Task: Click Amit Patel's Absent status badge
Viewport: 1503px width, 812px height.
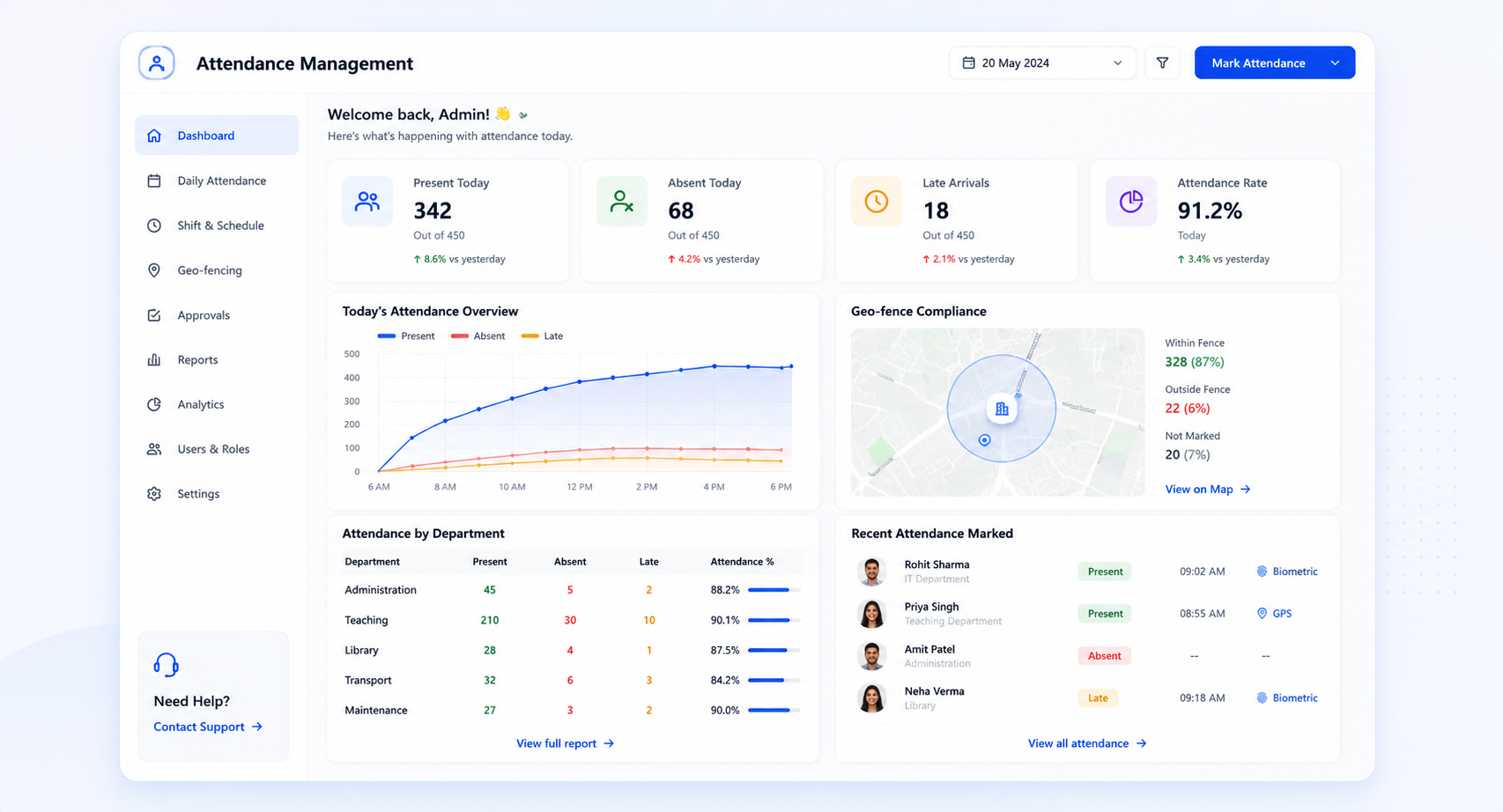Action: (x=1105, y=656)
